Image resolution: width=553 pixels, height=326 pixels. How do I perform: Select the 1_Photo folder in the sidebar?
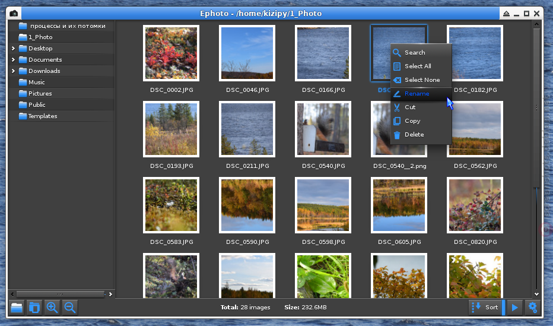61,37
